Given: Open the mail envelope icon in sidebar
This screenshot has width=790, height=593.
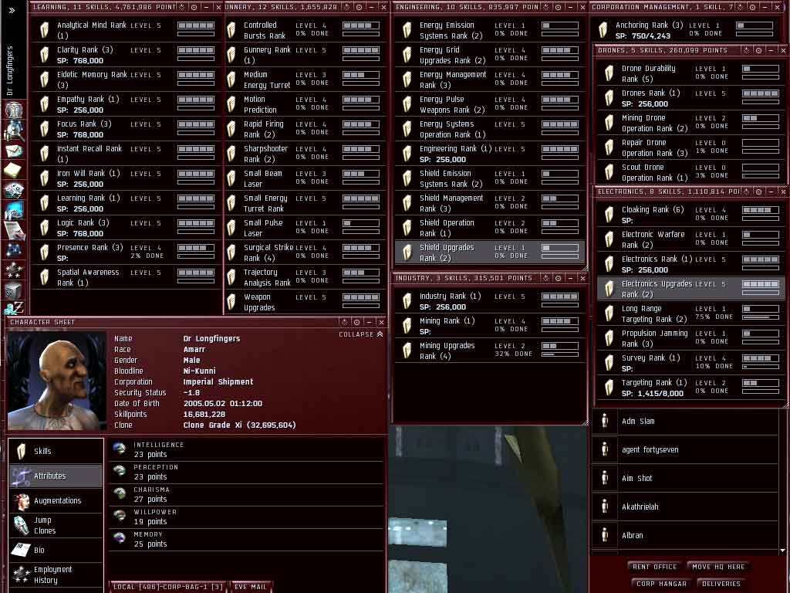Looking at the screenshot, I should coord(14,151).
